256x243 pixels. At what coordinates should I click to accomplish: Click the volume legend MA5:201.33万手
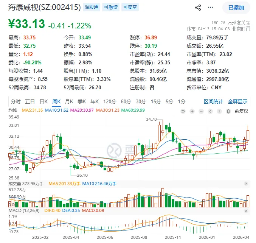point(65,184)
